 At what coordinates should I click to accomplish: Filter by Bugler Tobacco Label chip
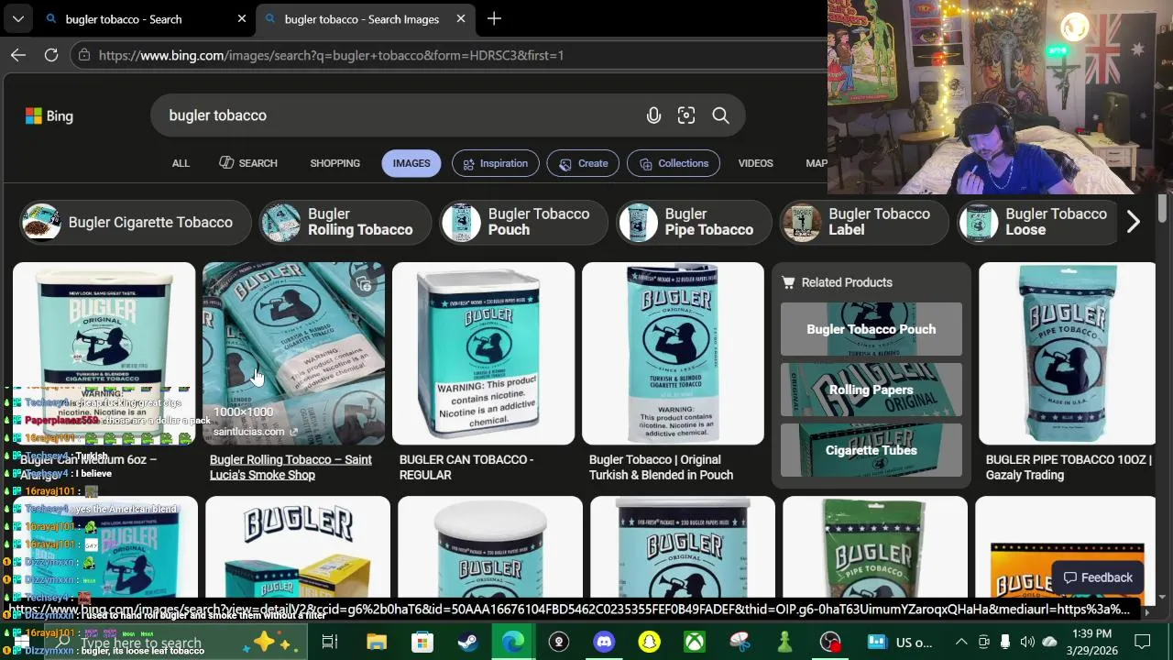tap(863, 222)
